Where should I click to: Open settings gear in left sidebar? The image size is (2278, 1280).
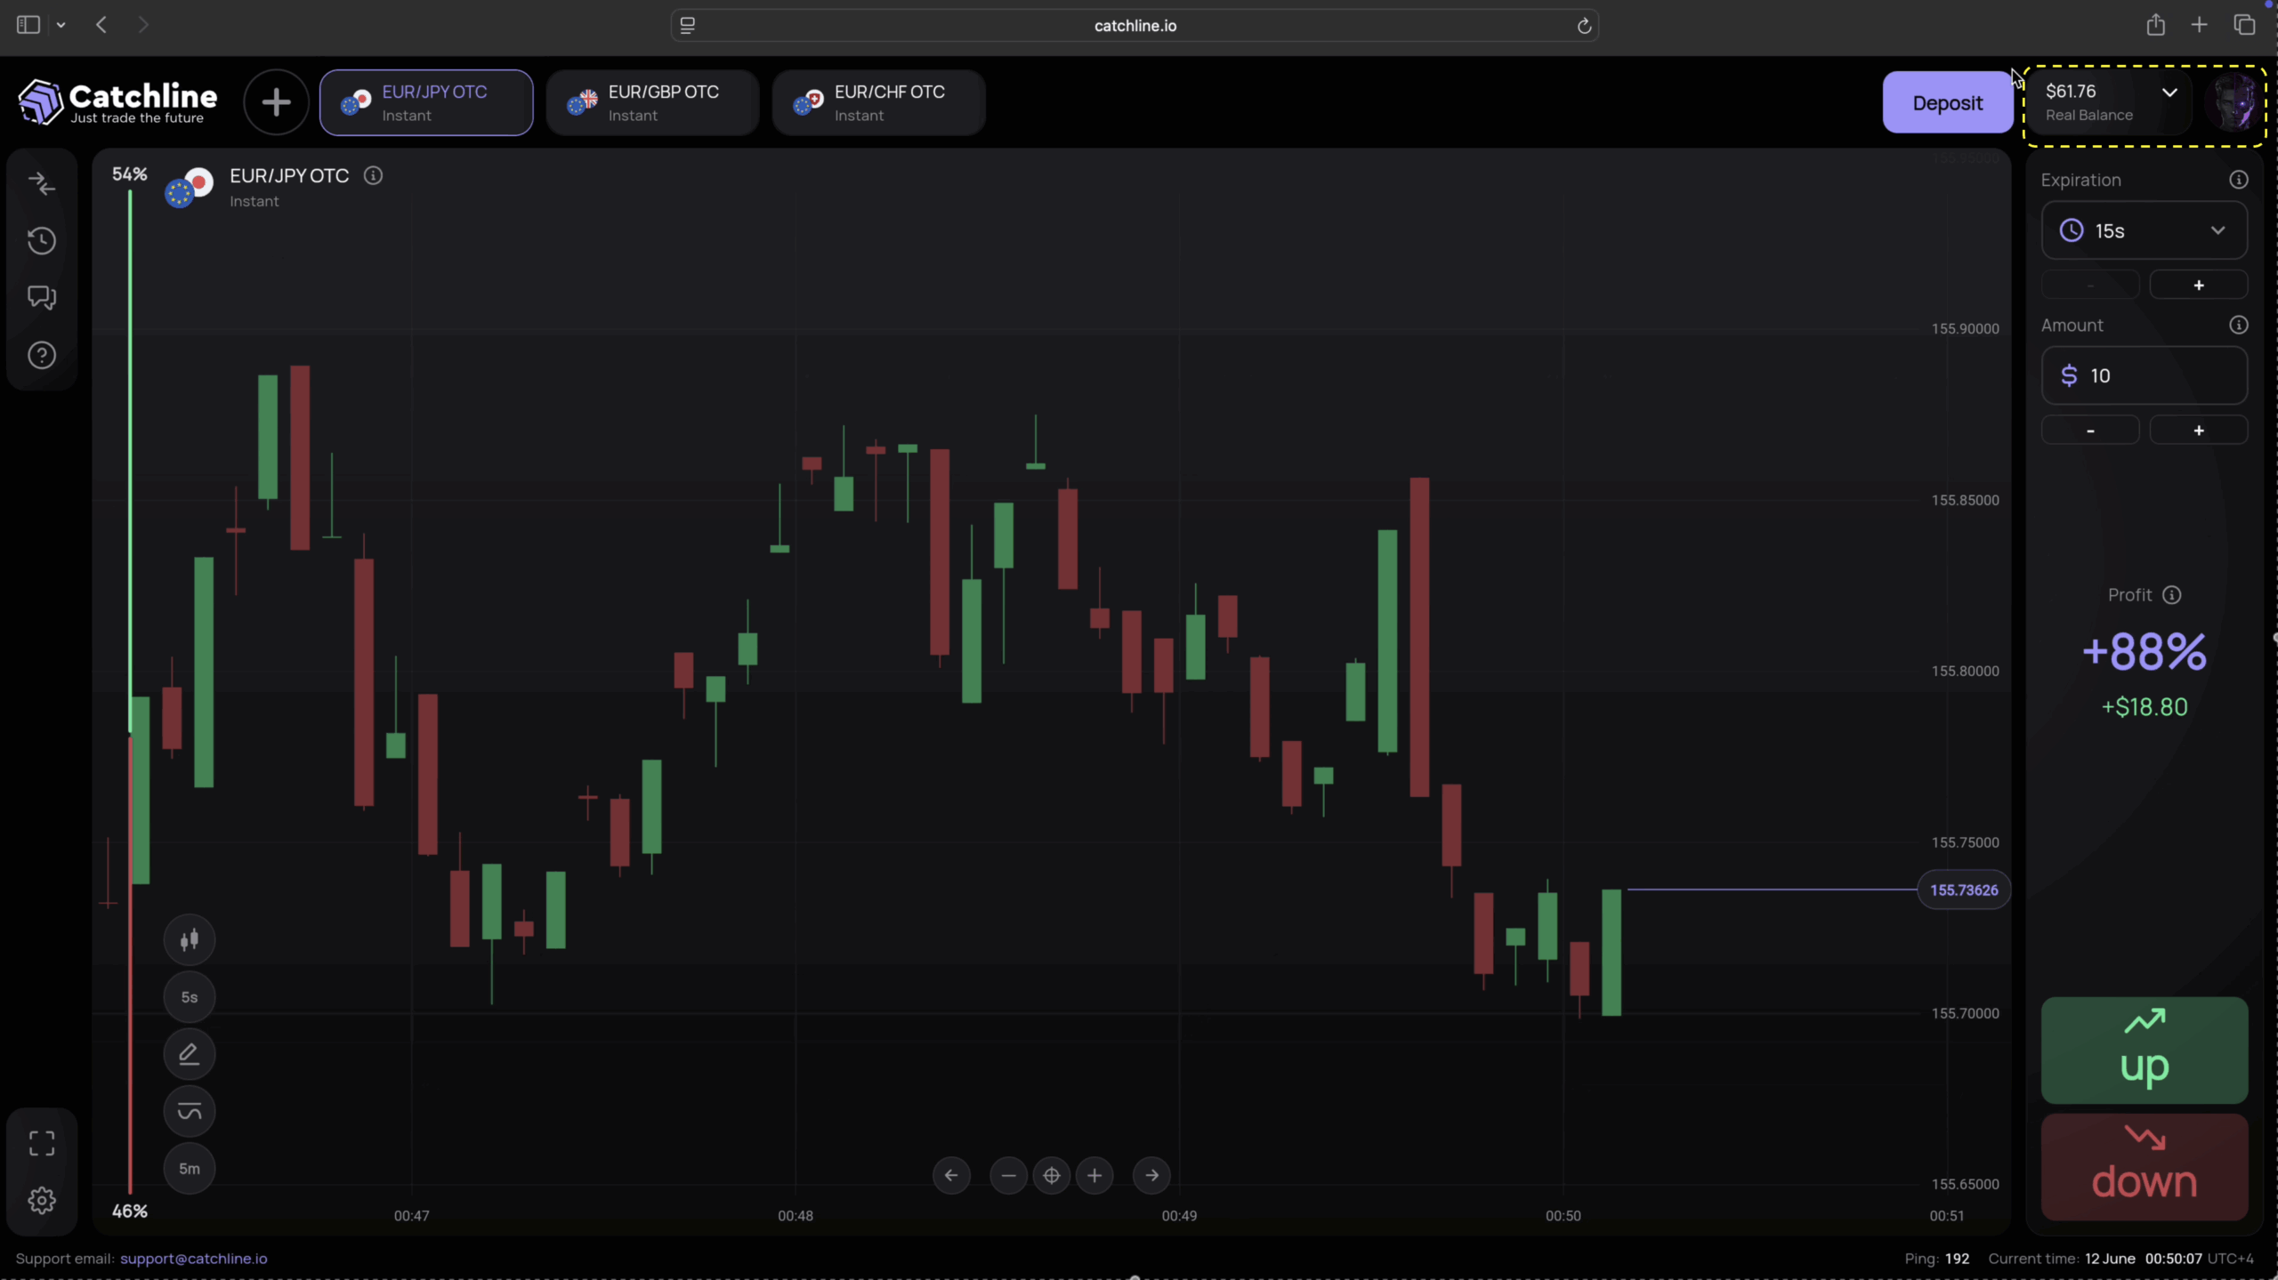[x=42, y=1200]
